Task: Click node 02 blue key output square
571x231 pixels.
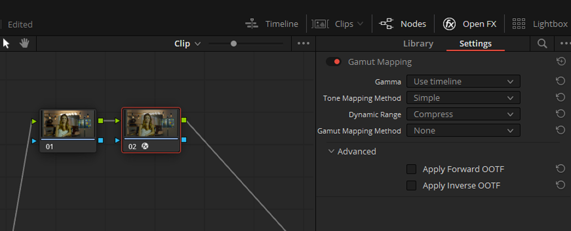Action: pyautogui.click(x=184, y=140)
